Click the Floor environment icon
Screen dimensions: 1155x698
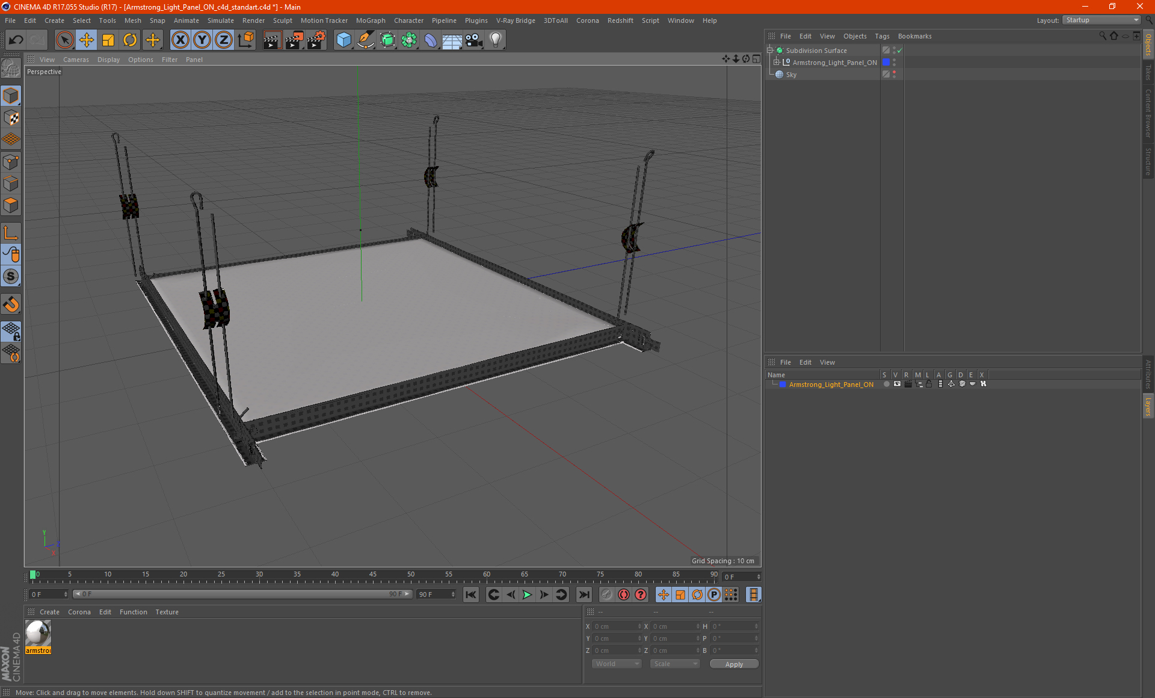coord(452,40)
